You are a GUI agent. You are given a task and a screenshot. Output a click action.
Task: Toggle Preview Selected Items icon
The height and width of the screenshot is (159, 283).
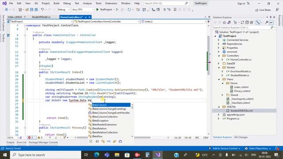[271, 23]
